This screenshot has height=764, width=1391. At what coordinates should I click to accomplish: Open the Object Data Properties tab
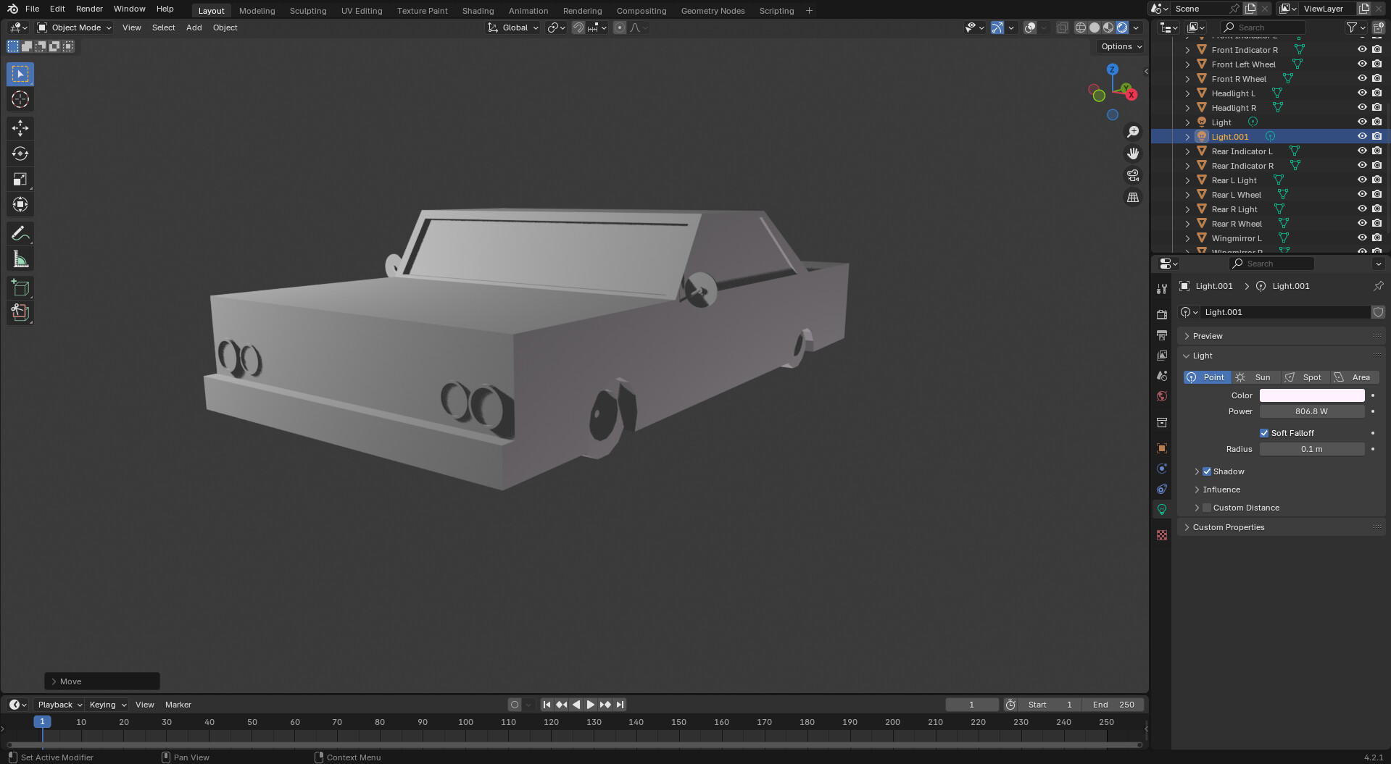pyautogui.click(x=1162, y=509)
